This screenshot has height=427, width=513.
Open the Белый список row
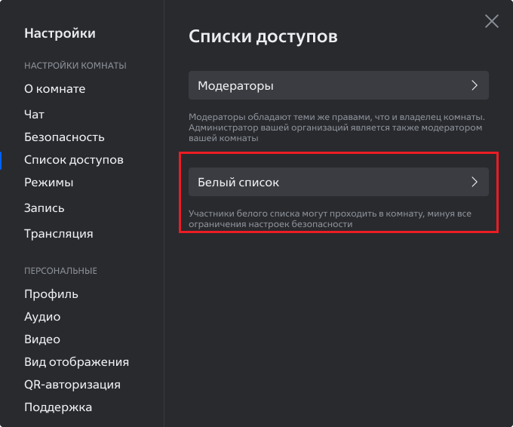pos(338,182)
